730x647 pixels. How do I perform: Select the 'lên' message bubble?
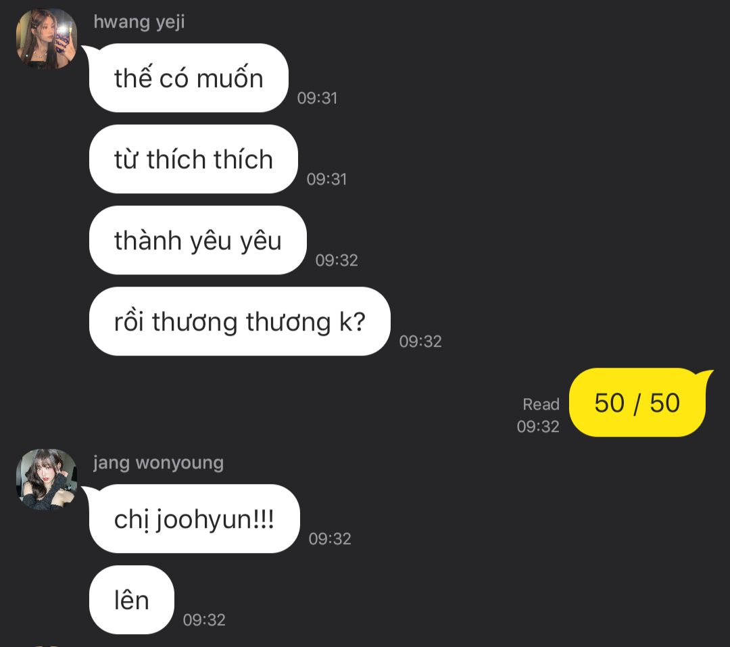131,600
